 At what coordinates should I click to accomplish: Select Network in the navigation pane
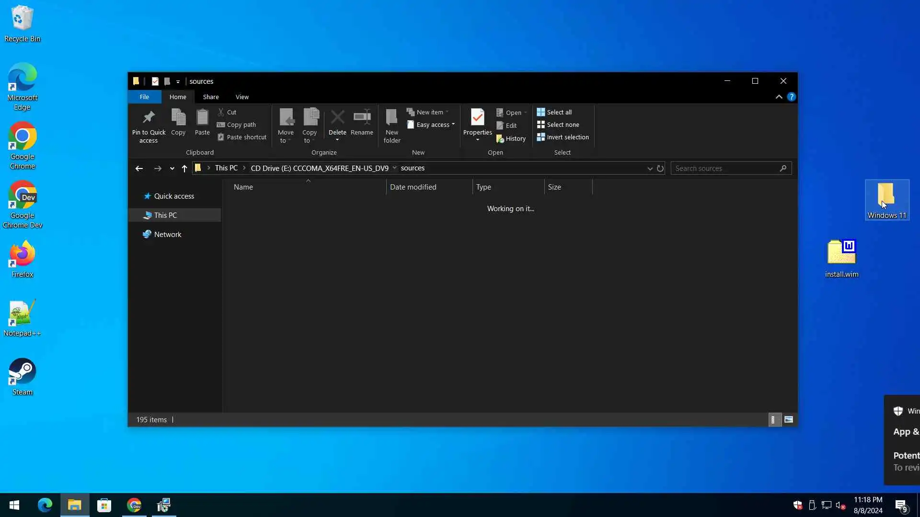coord(167,235)
